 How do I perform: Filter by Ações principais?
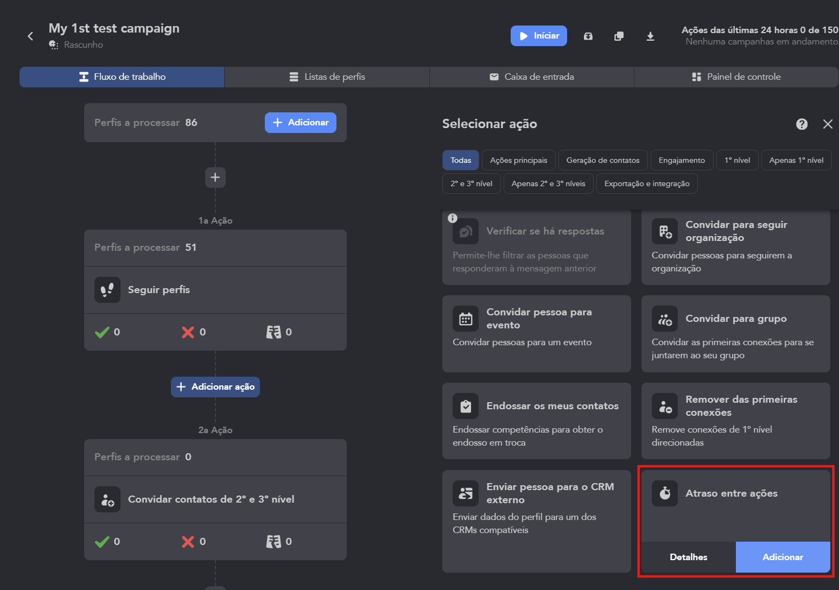click(x=519, y=160)
